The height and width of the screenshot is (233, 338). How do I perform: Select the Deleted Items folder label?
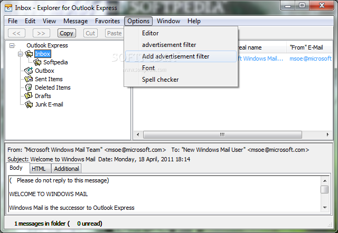point(53,88)
